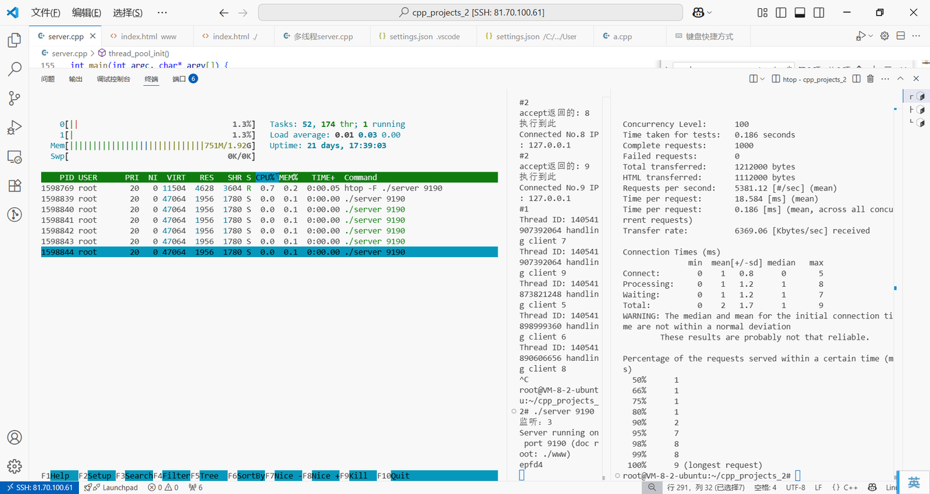Toggle the secondary side bar
The width and height of the screenshot is (930, 494).
[x=818, y=12]
